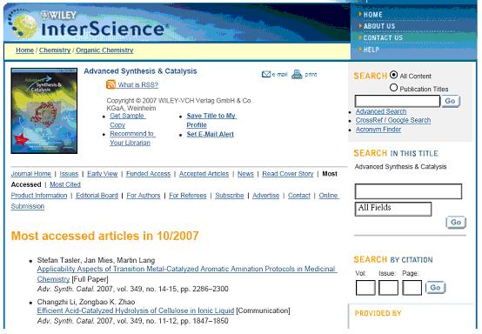
Task: Open the Advanced Synthesis & Catalysis cover thumbnail
Action: tap(44, 111)
